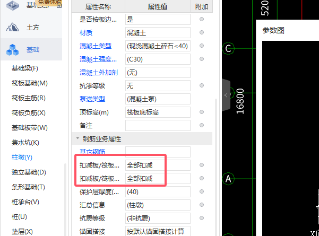Select axis bubble A in drawing
Image resolution: width=319 pixels, height=236 pixels.
pyautogui.click(x=228, y=179)
